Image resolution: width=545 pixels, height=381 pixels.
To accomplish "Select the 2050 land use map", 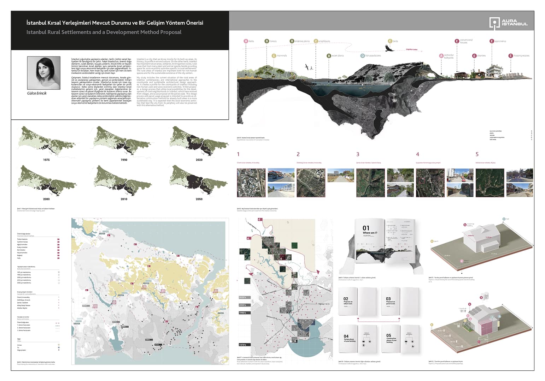I will [199, 180].
